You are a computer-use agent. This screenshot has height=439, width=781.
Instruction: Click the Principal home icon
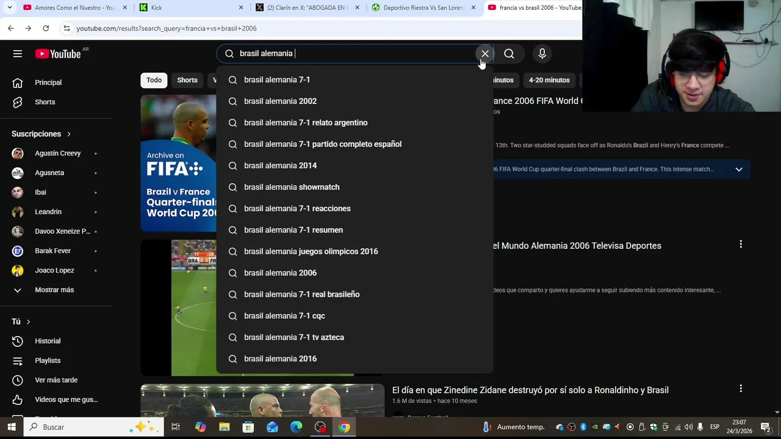tap(18, 82)
